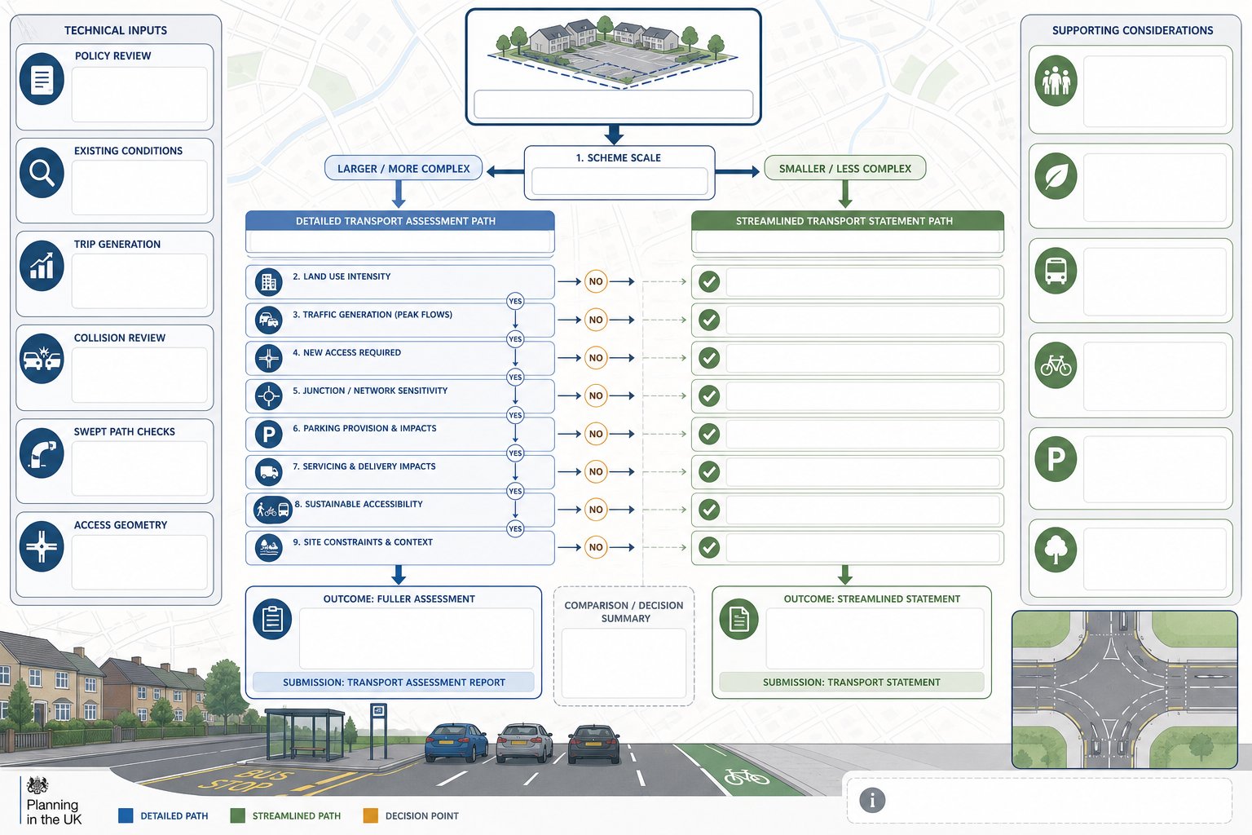Select the Smaller / Less Complex option
This screenshot has height=835, width=1252.
(x=845, y=168)
